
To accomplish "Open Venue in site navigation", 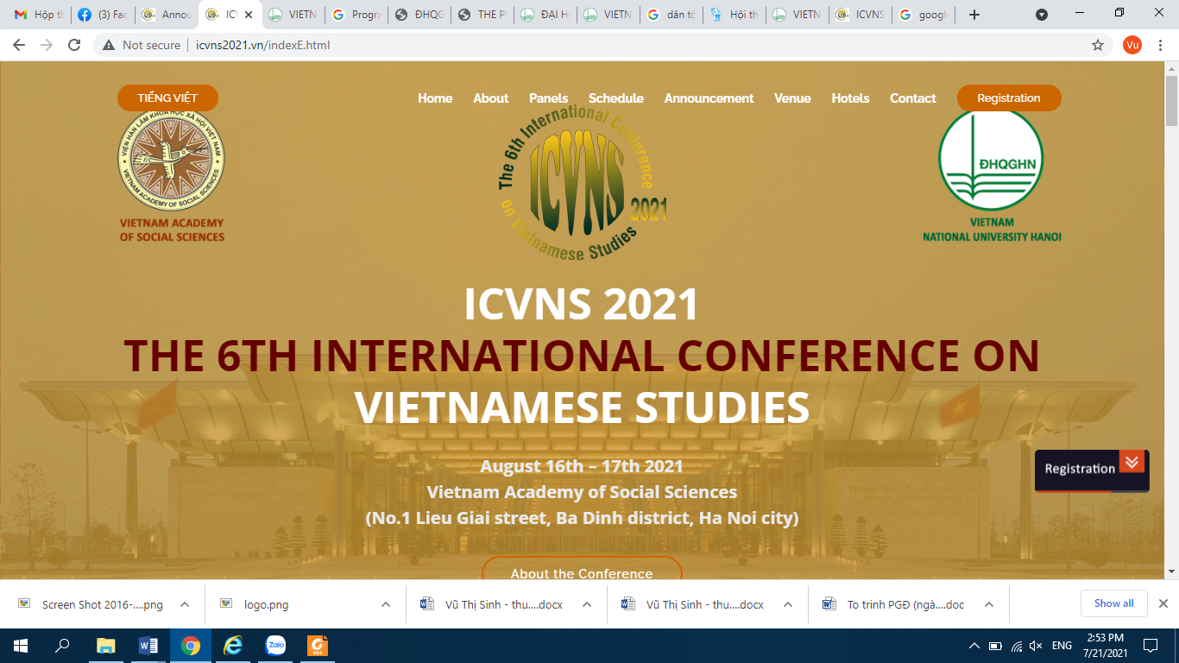I will point(792,98).
